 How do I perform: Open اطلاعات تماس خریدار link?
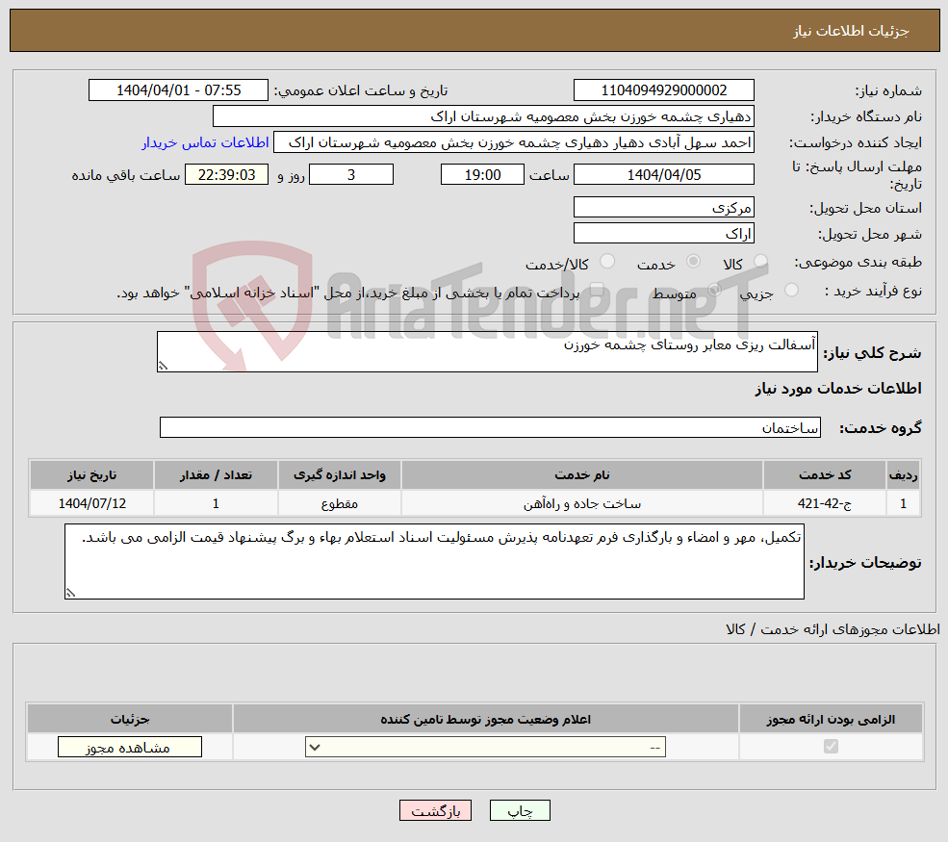click(205, 142)
